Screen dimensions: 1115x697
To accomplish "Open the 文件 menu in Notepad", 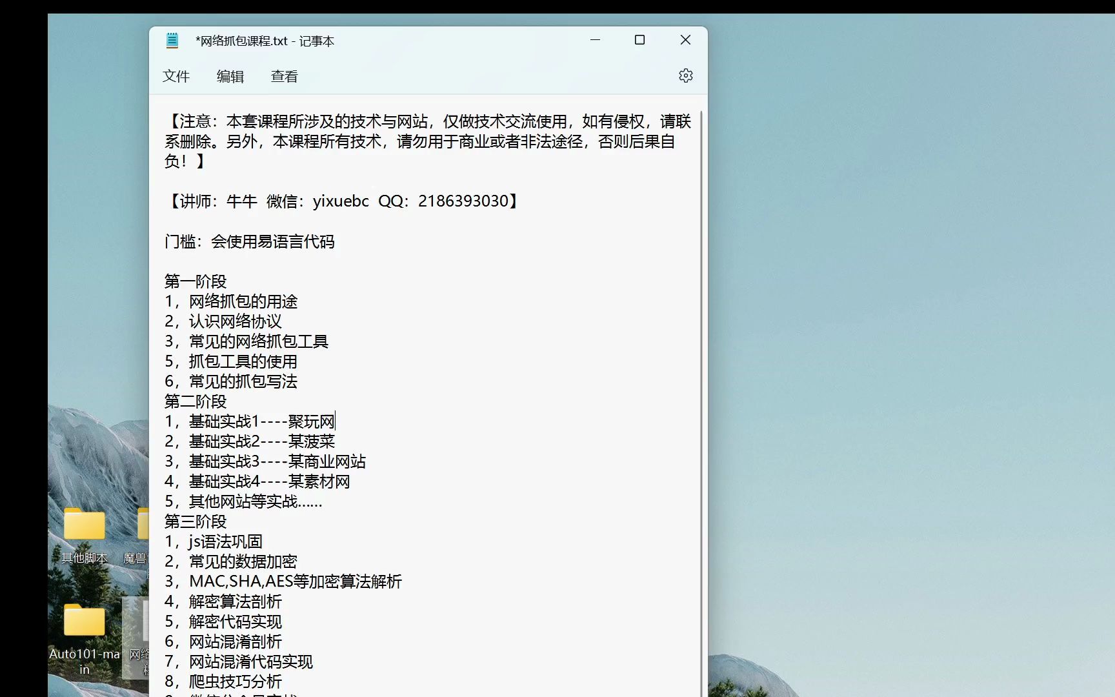I will coord(176,76).
